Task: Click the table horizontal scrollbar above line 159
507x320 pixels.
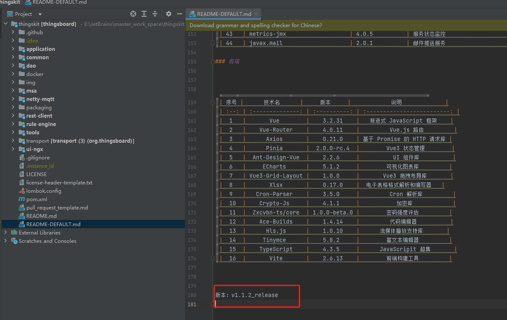Action: (x=324, y=96)
